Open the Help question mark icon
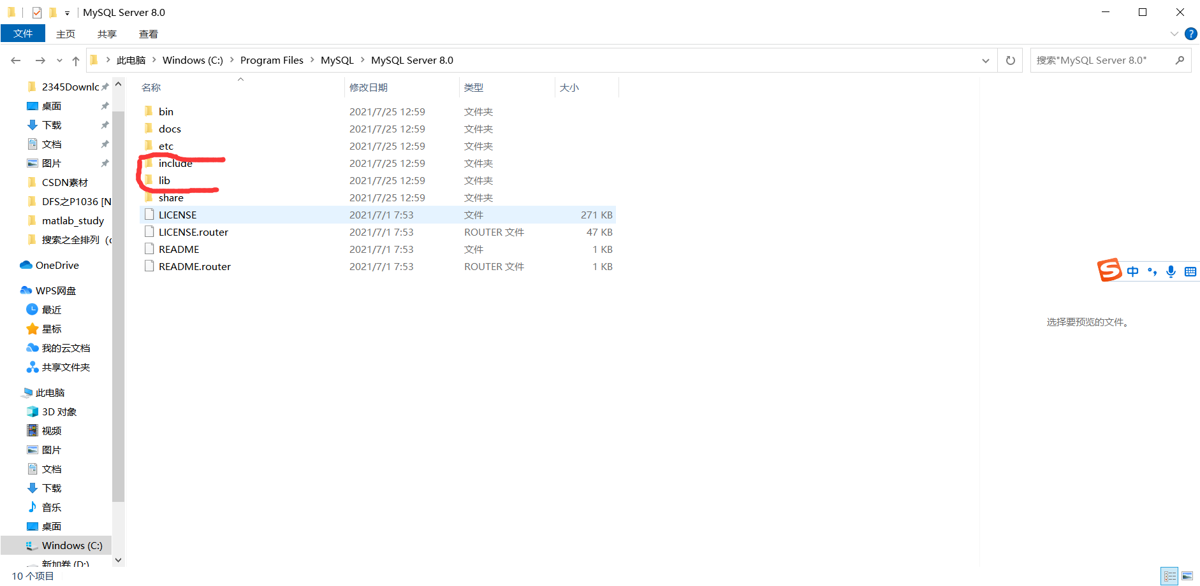The image size is (1200, 586). coord(1190,34)
